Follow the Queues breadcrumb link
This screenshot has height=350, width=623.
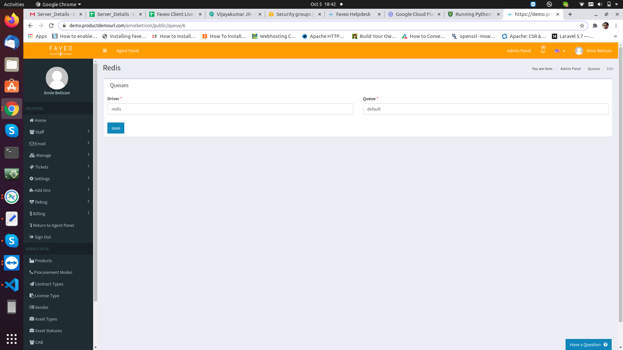(x=593, y=69)
